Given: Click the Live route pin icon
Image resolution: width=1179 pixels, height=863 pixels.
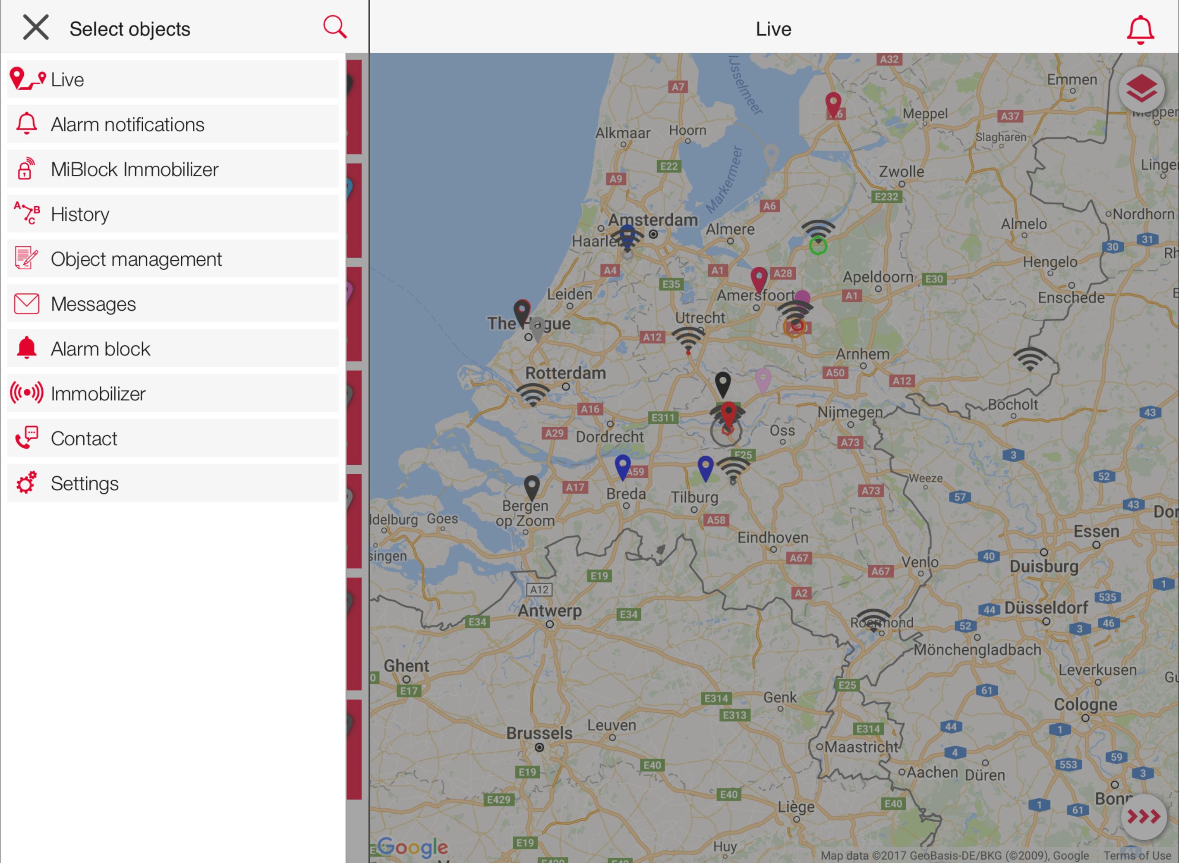Looking at the screenshot, I should click(27, 79).
